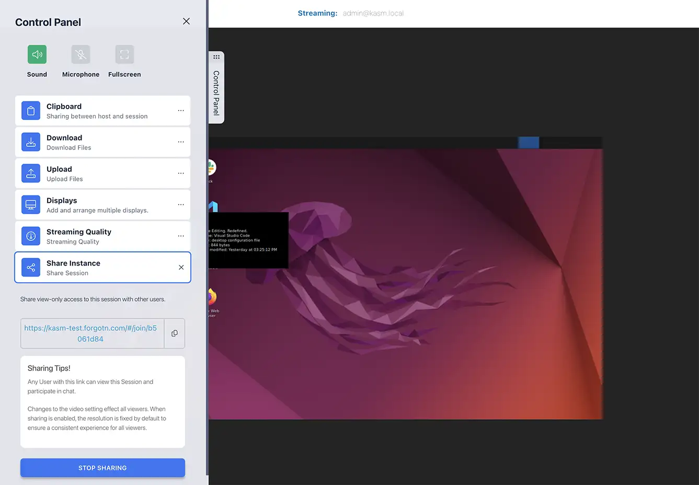Toggle Fullscreen mode
The width and height of the screenshot is (699, 485).
point(124,54)
